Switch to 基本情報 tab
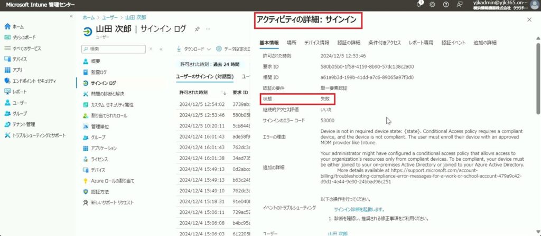Viewport: 541px width, 236px height. coord(269,43)
